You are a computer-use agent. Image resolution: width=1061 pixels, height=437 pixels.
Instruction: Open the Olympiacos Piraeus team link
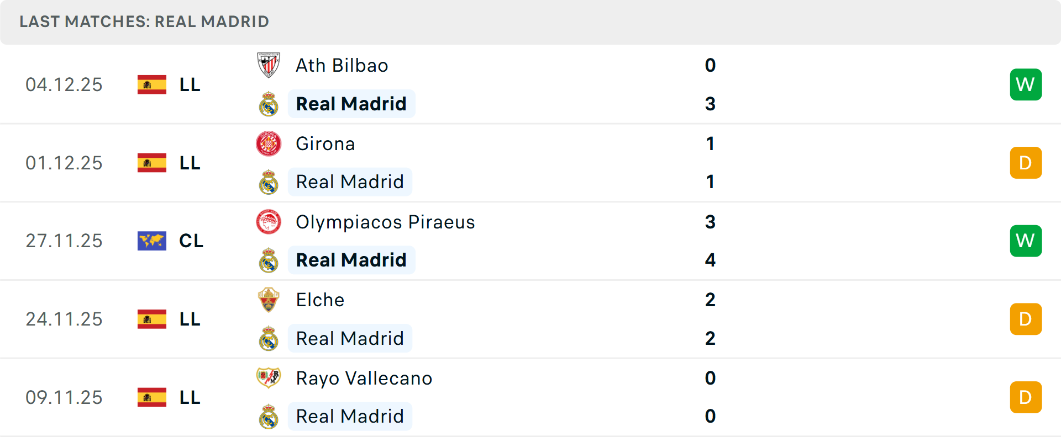click(385, 222)
